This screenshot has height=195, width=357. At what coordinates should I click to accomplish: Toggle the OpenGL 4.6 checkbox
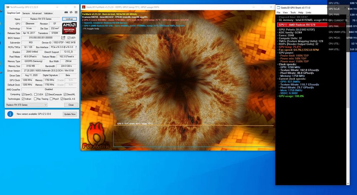(x=62, y=99)
